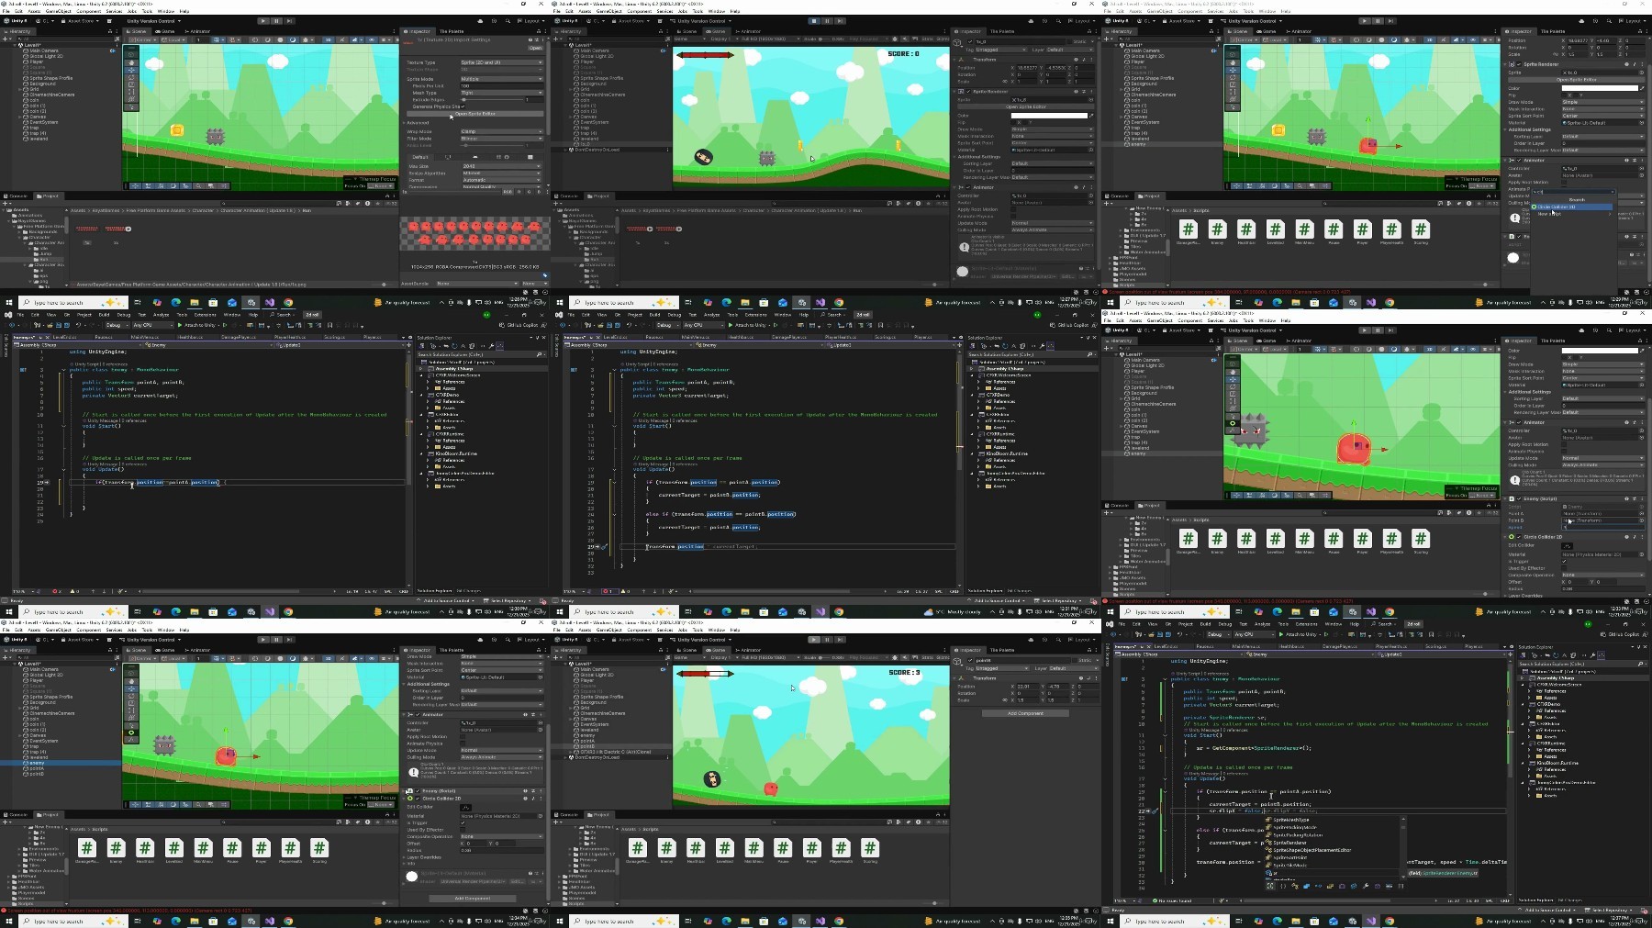Image resolution: width=1652 pixels, height=928 pixels.
Task: Click Pause button in top-center Unity window
Action: click(x=826, y=20)
